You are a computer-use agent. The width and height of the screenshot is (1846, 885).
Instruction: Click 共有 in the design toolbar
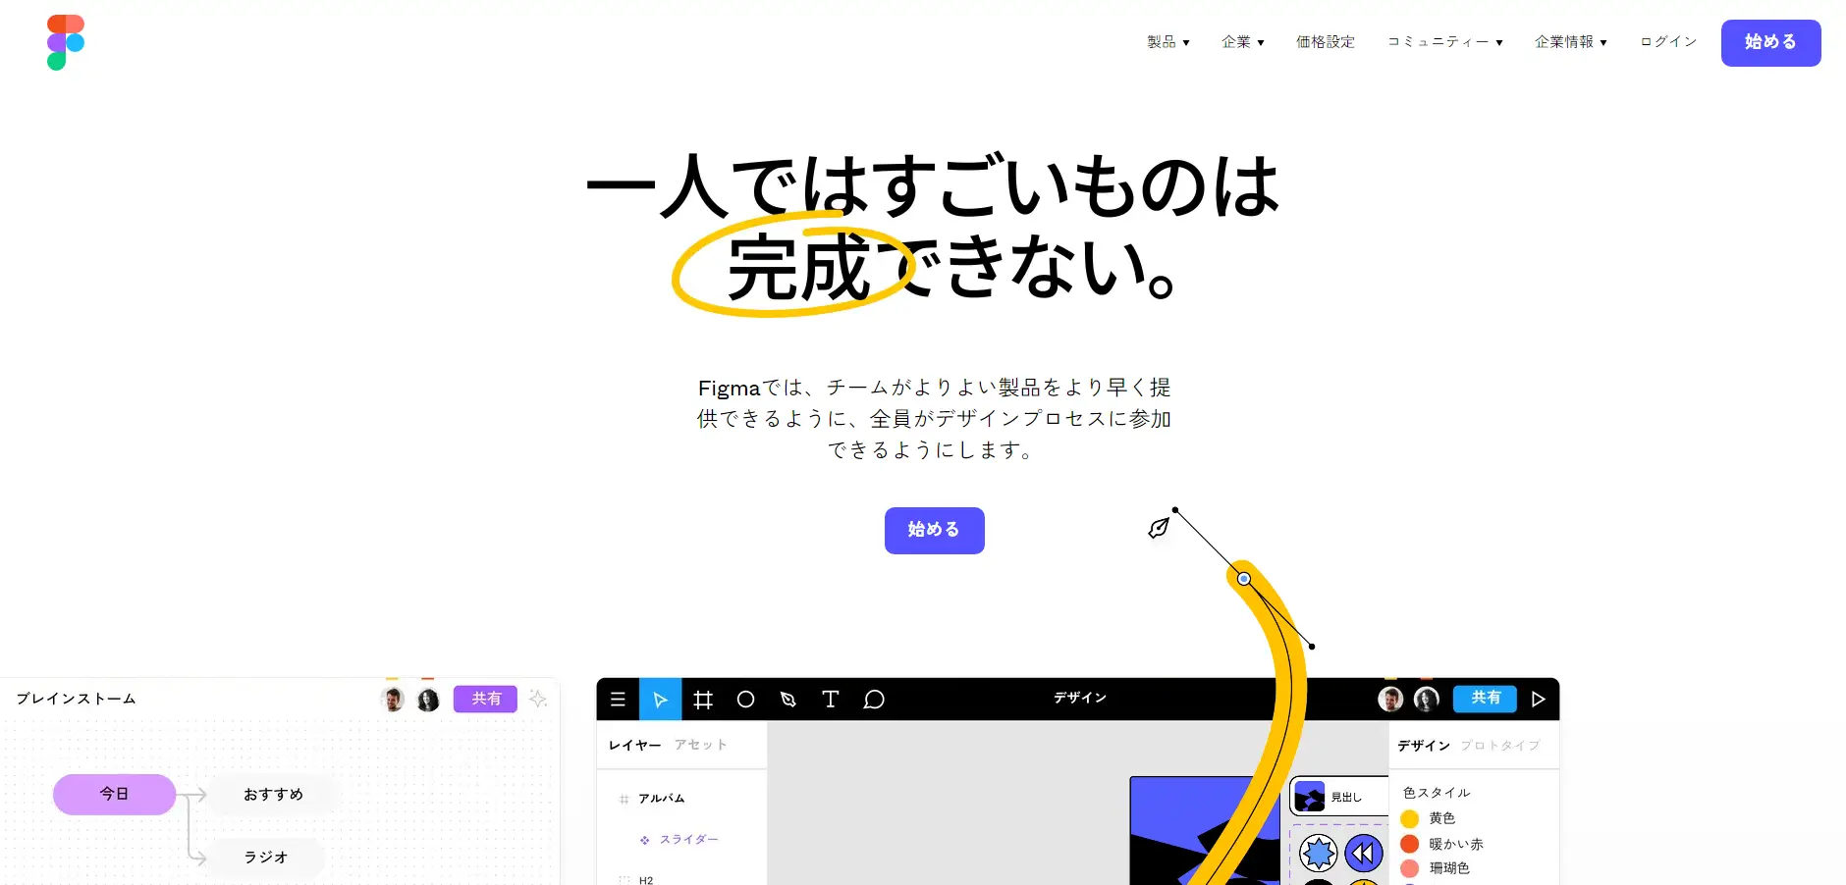tap(1486, 699)
